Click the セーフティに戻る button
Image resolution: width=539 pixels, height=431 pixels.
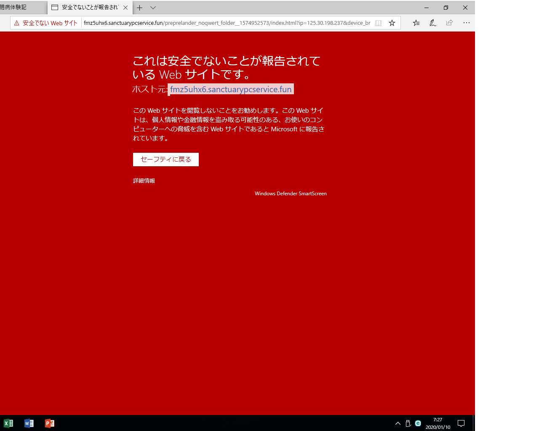(x=166, y=160)
